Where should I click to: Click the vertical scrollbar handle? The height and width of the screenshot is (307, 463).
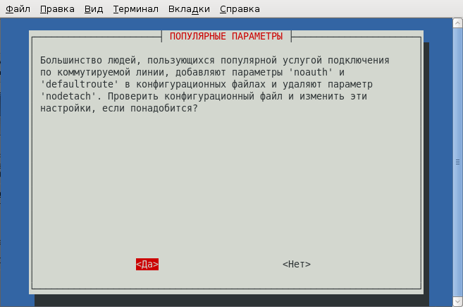(x=457, y=162)
